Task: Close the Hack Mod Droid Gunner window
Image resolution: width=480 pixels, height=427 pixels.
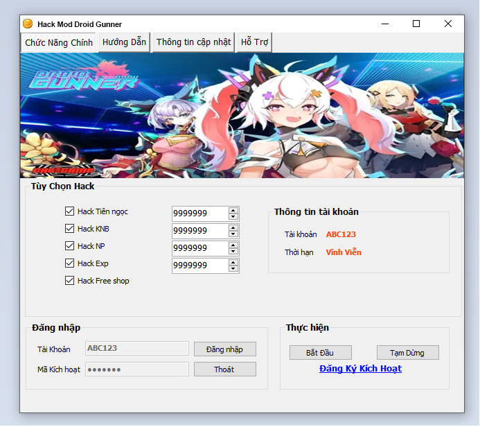Action: click(x=448, y=24)
